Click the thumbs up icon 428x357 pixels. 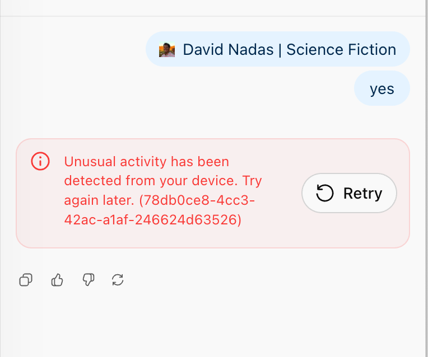57,280
